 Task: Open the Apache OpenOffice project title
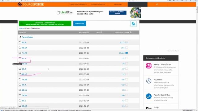pyautogui.click(x=162, y=95)
